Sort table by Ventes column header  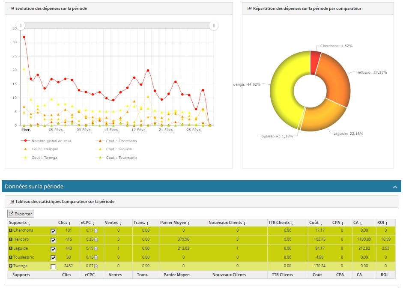(x=113, y=223)
